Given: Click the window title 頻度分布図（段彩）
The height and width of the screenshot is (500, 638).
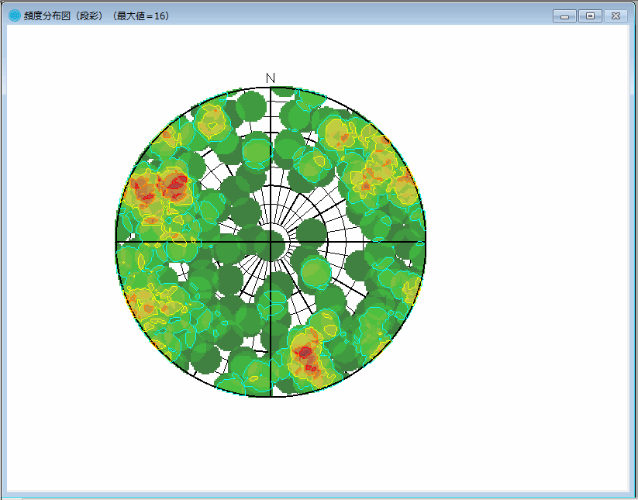Looking at the screenshot, I should (64, 16).
